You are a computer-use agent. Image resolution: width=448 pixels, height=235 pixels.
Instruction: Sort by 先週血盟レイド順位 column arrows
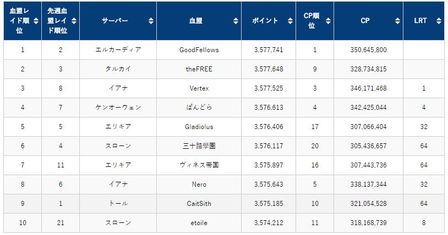pyautogui.click(x=73, y=21)
